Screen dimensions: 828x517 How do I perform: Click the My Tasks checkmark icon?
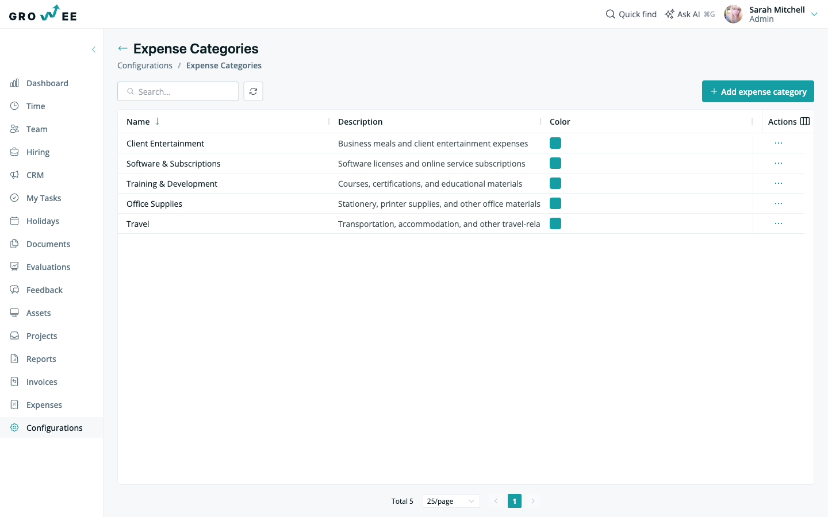pos(14,198)
